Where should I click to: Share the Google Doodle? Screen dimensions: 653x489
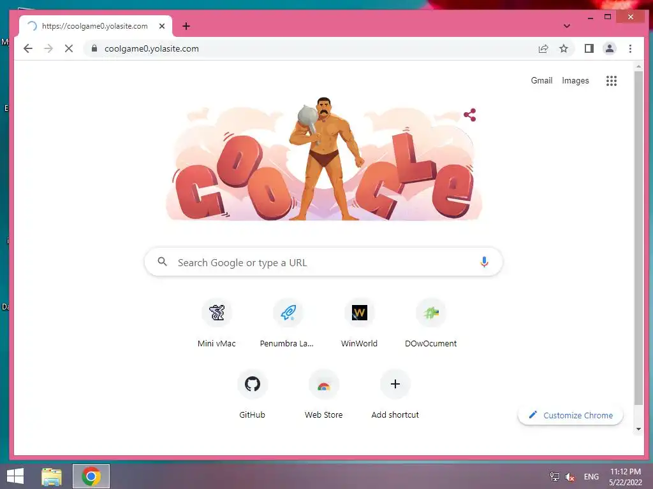470,115
